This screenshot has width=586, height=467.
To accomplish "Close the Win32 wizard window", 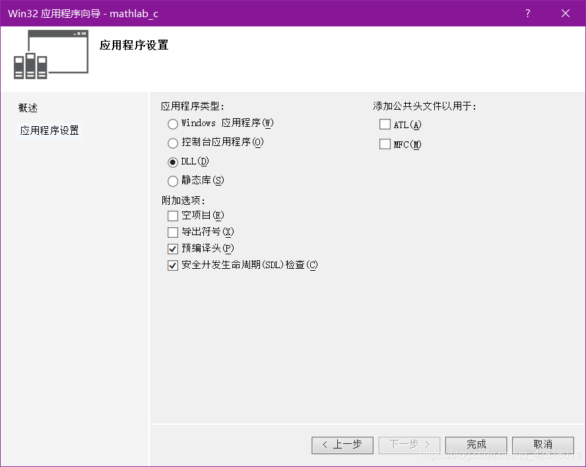I will pos(566,13).
